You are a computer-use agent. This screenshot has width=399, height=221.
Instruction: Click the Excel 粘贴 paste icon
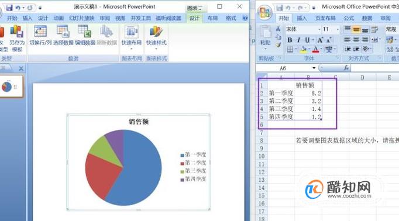[265, 37]
